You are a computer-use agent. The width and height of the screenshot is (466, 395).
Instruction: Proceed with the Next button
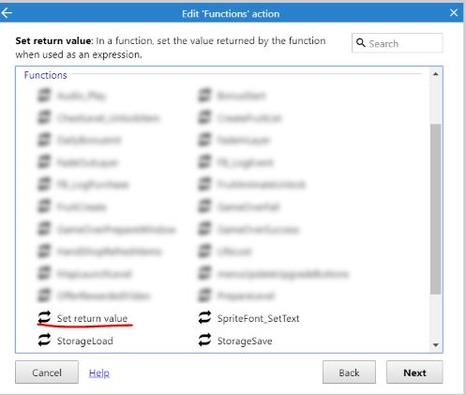point(414,372)
